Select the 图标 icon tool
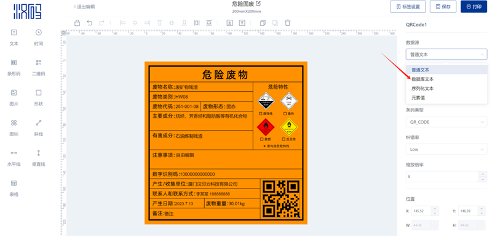Image resolution: width=492 pixels, height=236 pixels. (14, 128)
